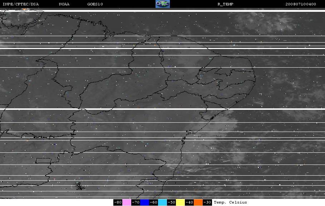325x206 pixels.
Task: Click the -30 legend value
Action: tap(207, 202)
